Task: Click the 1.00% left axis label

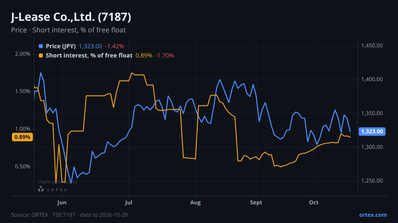Action: [x=23, y=129]
